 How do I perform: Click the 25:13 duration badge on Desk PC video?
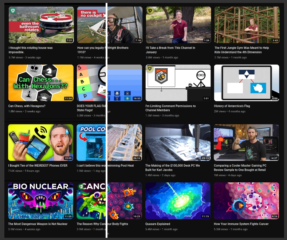click(206, 158)
